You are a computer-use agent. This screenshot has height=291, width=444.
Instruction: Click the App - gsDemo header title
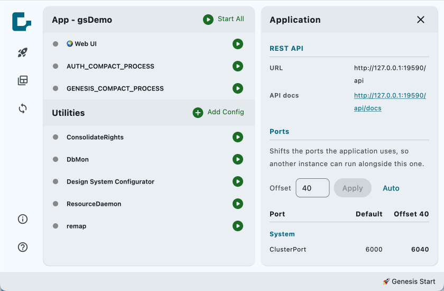[82, 20]
